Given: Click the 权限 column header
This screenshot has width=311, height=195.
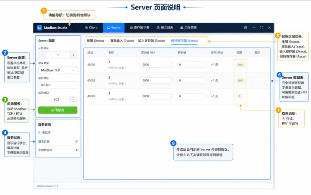Looking at the screenshot, I should click(x=239, y=53).
